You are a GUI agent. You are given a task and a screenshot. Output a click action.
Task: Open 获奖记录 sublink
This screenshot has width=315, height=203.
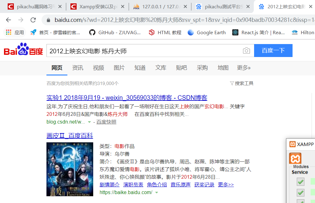tap(204, 185)
